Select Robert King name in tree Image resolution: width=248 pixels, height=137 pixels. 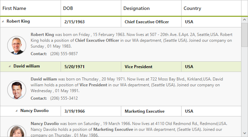pyautogui.click(x=18, y=21)
